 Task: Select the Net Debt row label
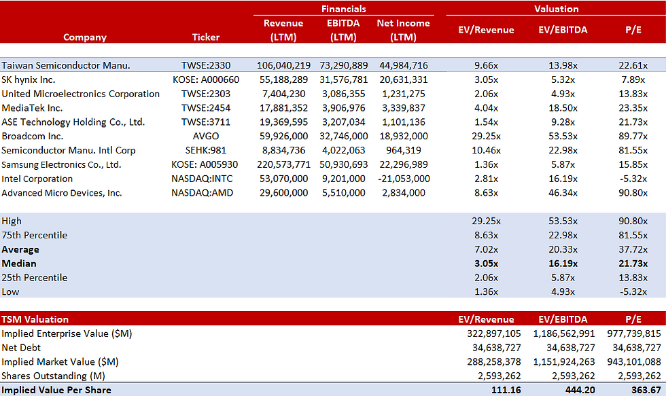point(21,348)
